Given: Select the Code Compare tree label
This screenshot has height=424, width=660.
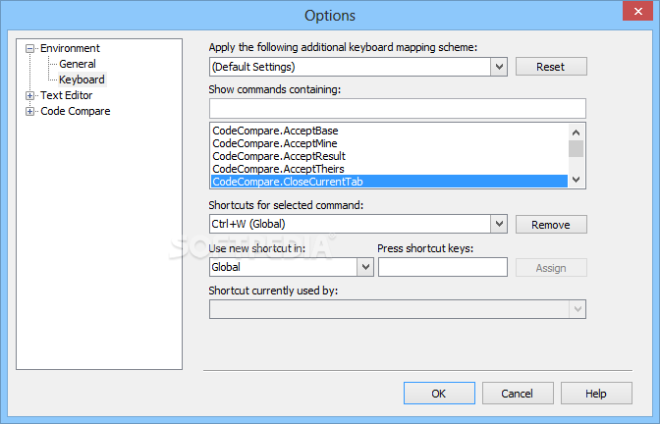Looking at the screenshot, I should coord(76,111).
